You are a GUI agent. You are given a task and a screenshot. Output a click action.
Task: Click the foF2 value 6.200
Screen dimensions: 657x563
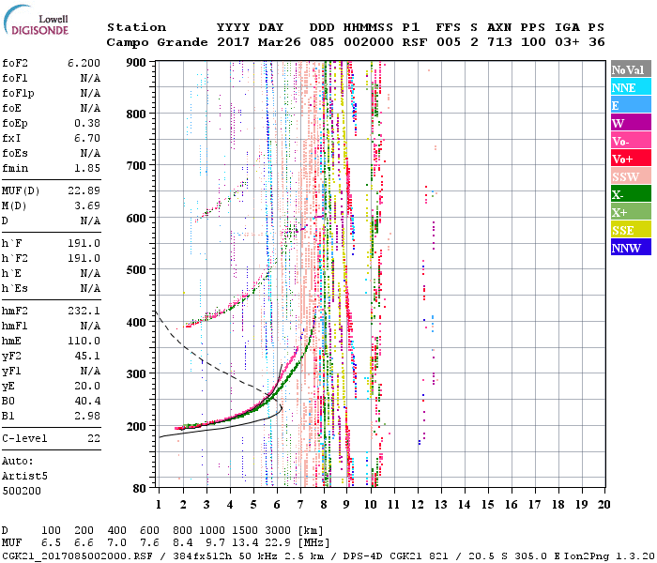[x=84, y=63]
